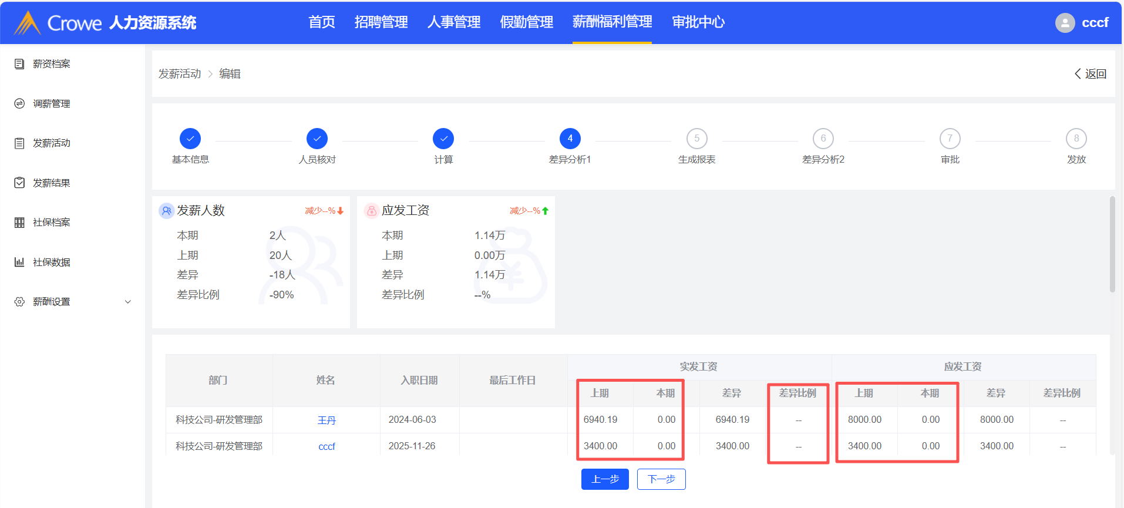This screenshot has width=1124, height=508.
Task: Click the 部门 column header
Action: coord(218,381)
